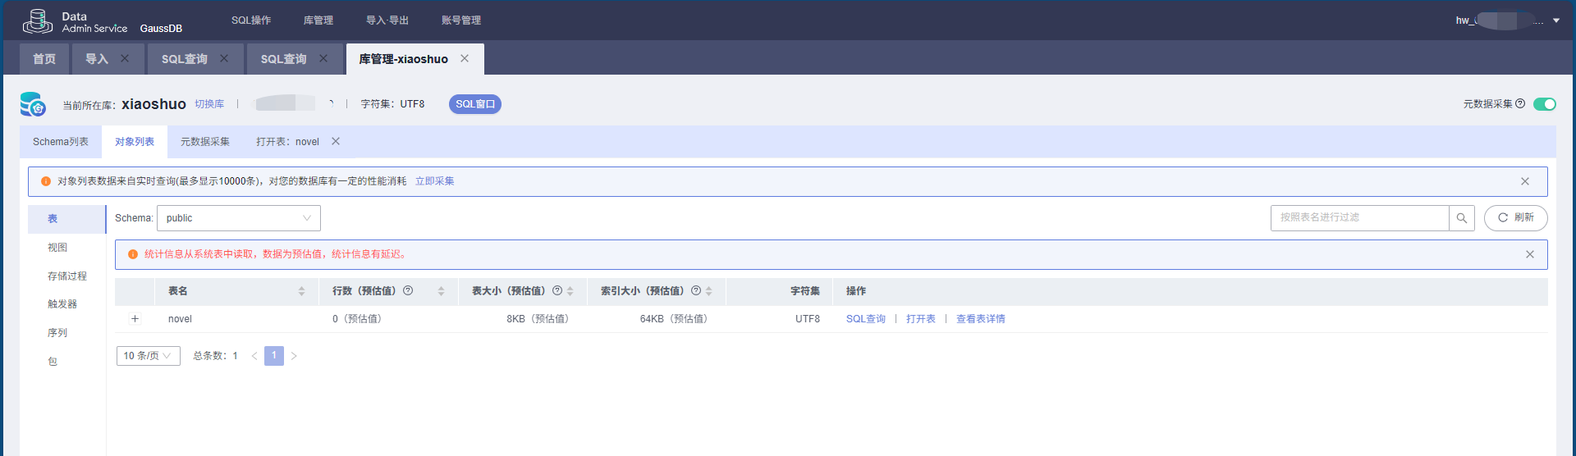
Task: Click help icon beside 行数 (预估值) header
Action: [x=408, y=290]
